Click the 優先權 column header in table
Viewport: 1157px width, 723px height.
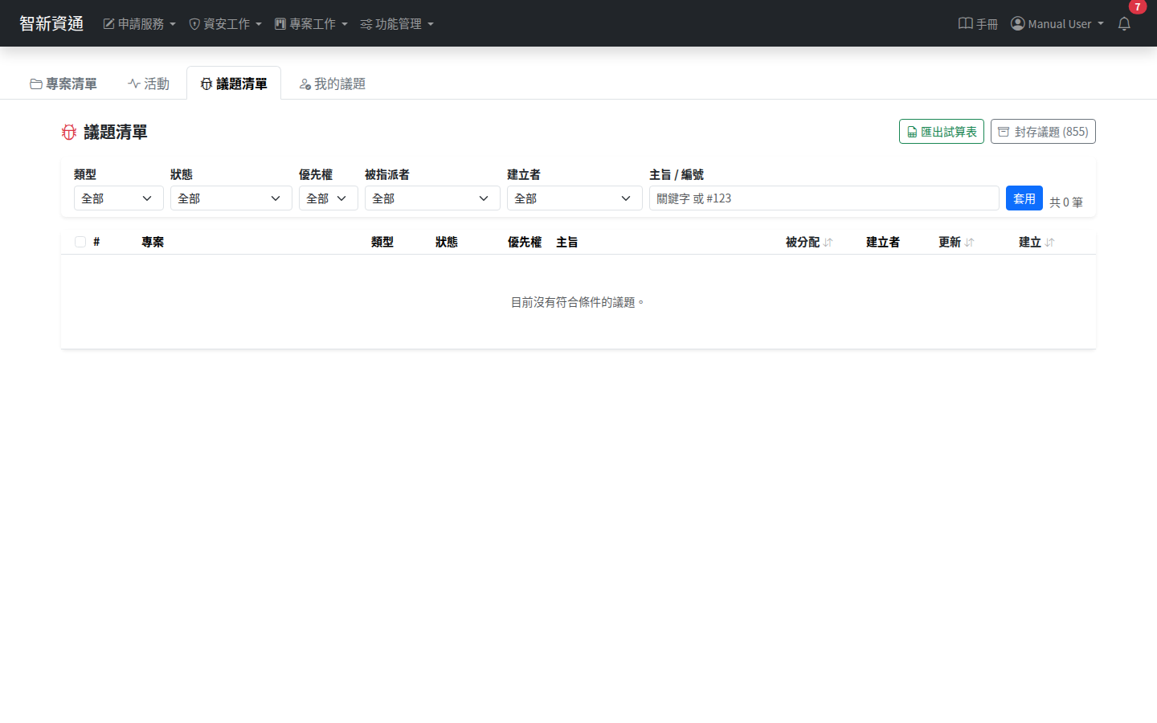pos(525,242)
